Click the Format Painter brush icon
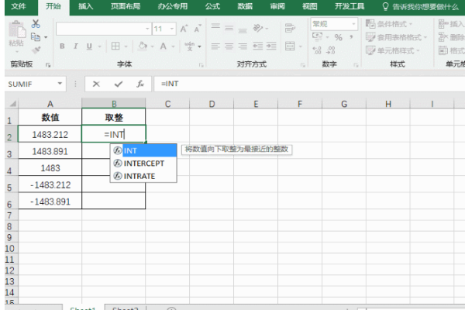Screen dimensions: 465x310 tap(36, 50)
